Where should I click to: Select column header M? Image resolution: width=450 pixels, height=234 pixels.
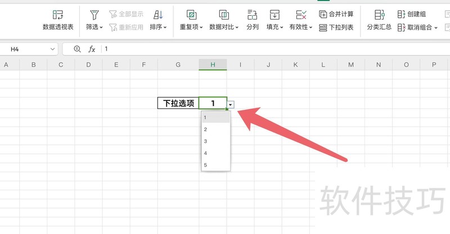coord(351,65)
